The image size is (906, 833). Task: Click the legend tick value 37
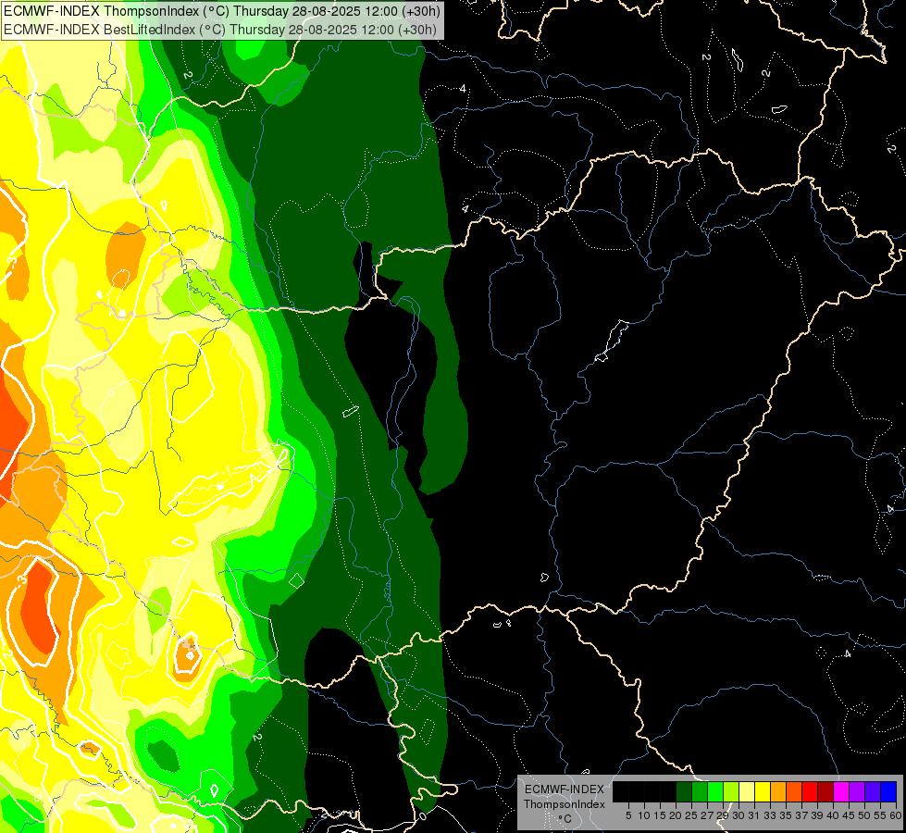[801, 815]
